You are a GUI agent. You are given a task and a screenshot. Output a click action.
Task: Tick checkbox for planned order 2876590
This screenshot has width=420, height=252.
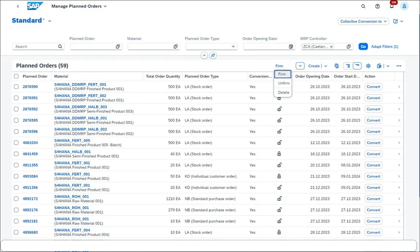click(x=16, y=87)
